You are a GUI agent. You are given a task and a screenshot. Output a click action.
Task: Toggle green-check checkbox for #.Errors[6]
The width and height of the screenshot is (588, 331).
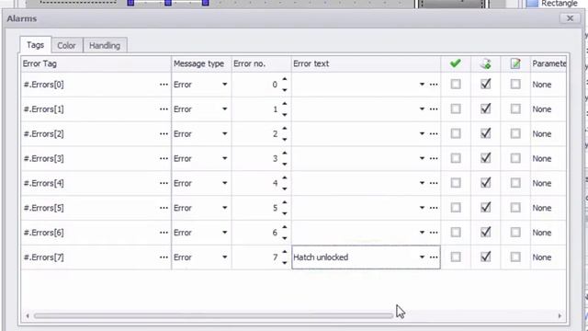coord(456,233)
